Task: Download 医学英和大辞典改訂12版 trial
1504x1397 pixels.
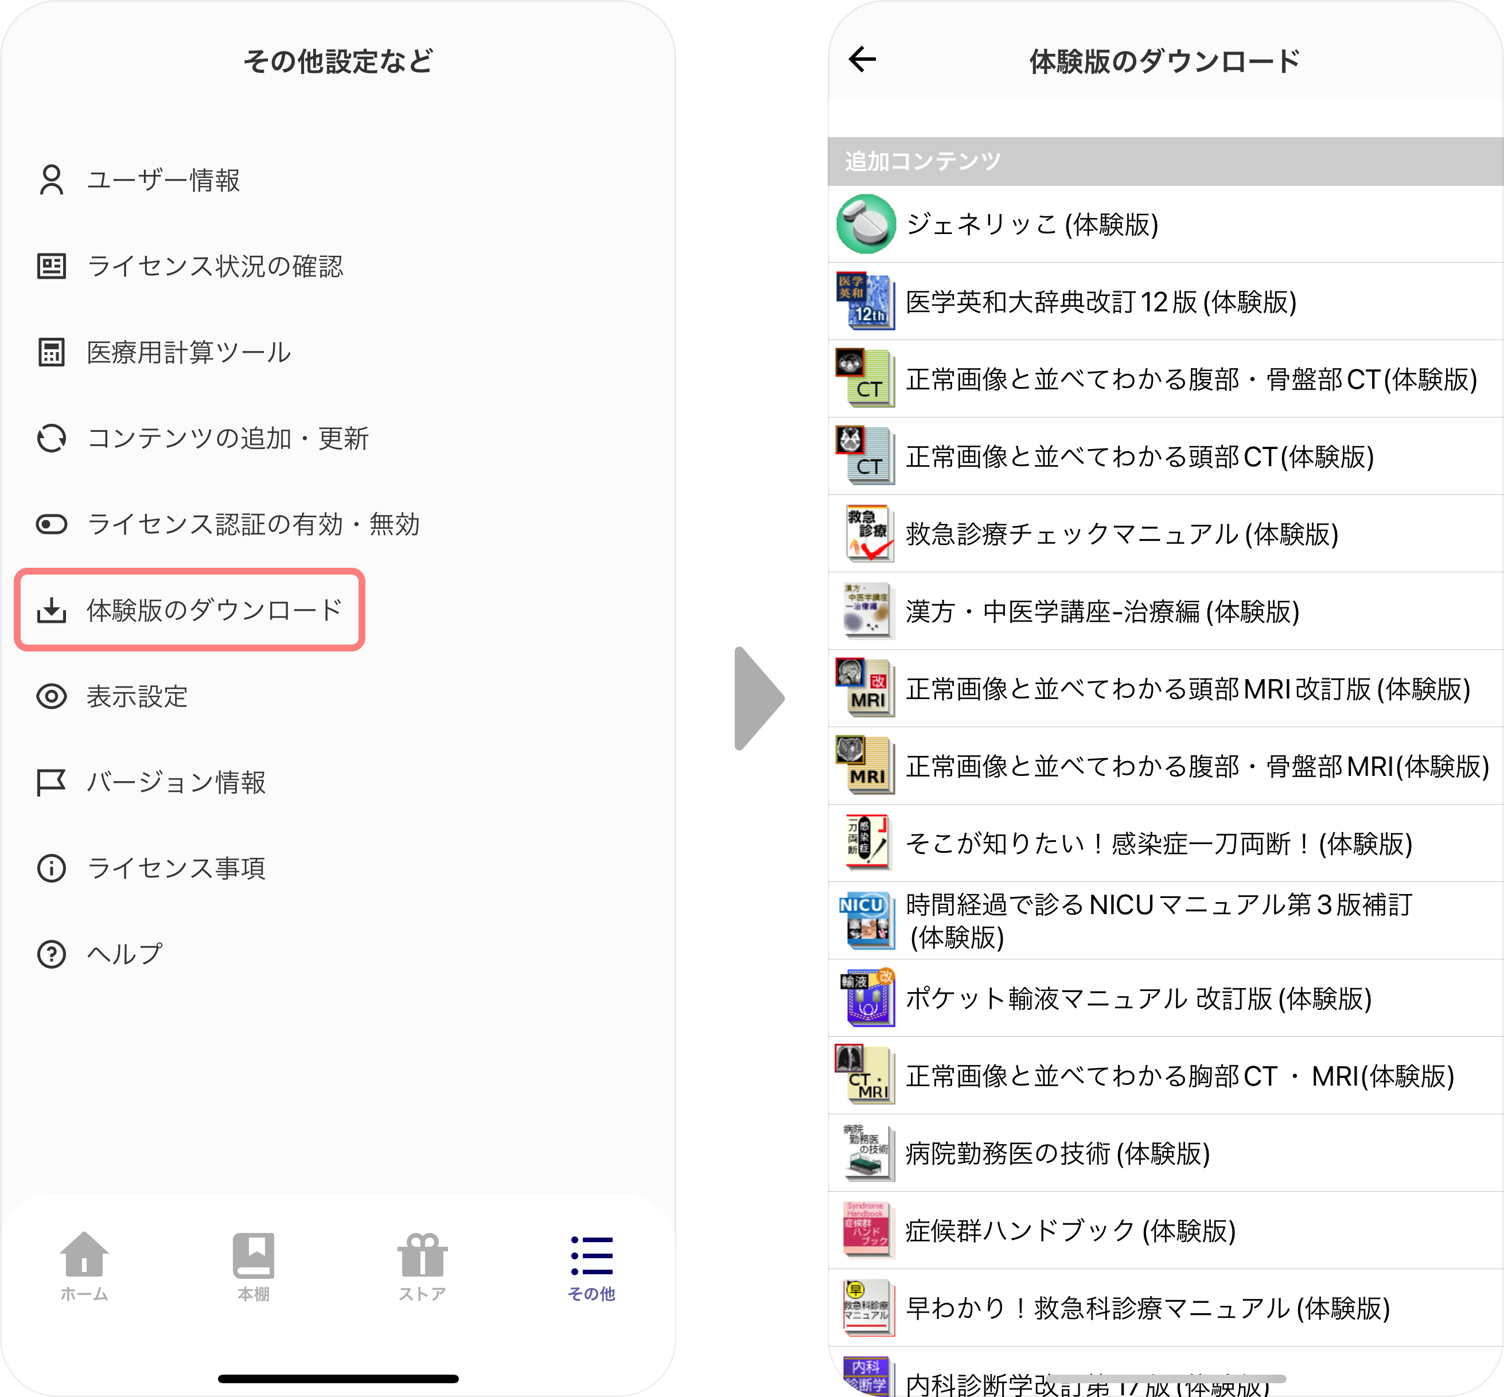Action: click(x=1100, y=302)
